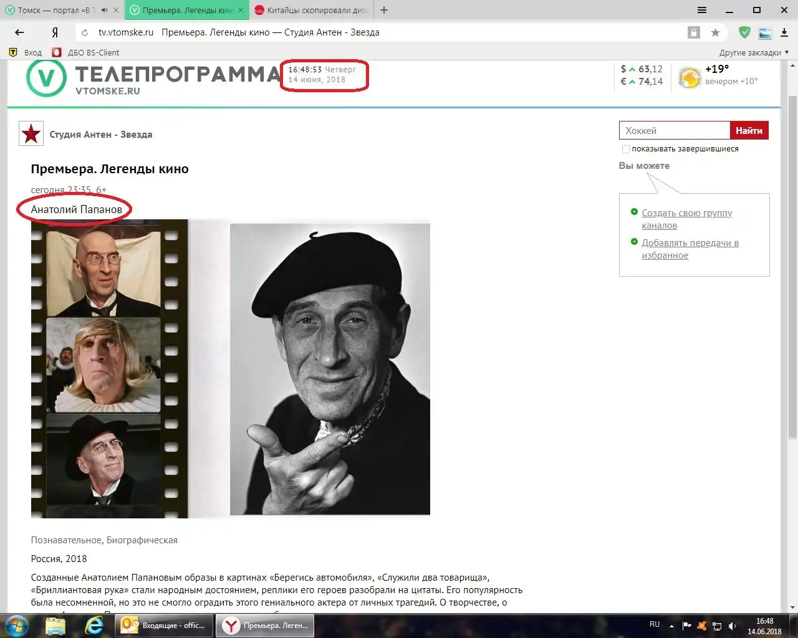Expand the 'Другие закладки' bookmarks folder
Viewport: 798px width, 638px height.
[x=754, y=52]
